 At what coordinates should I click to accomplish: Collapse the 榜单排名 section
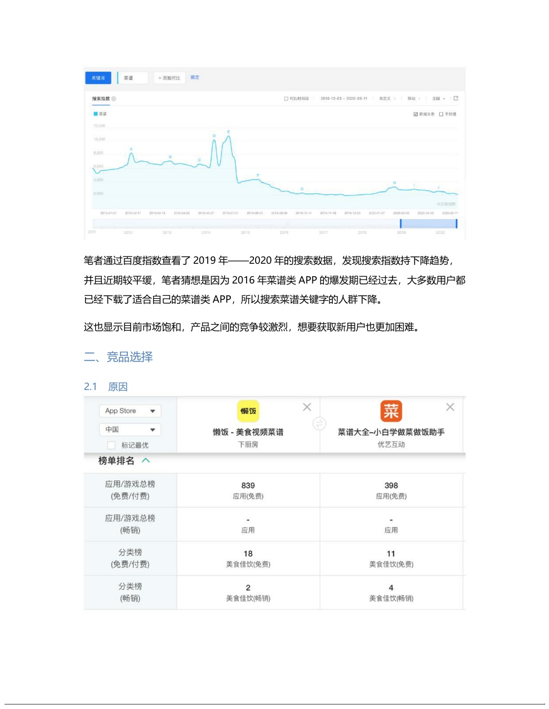pyautogui.click(x=146, y=460)
